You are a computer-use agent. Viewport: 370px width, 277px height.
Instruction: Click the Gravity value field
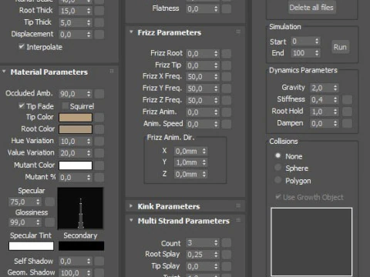click(324, 88)
